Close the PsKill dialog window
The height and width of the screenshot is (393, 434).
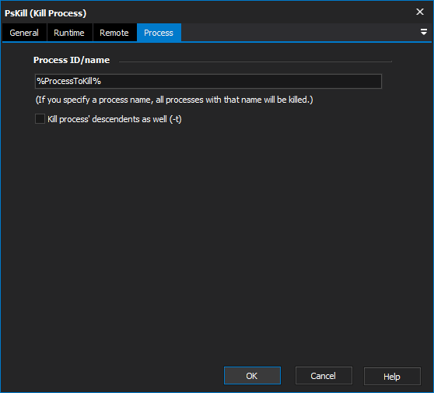[419, 12]
